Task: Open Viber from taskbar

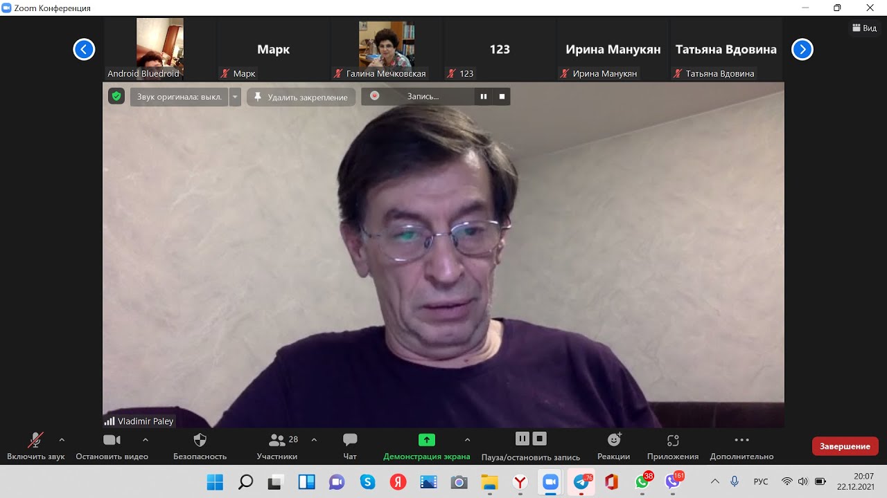Action: click(x=673, y=482)
